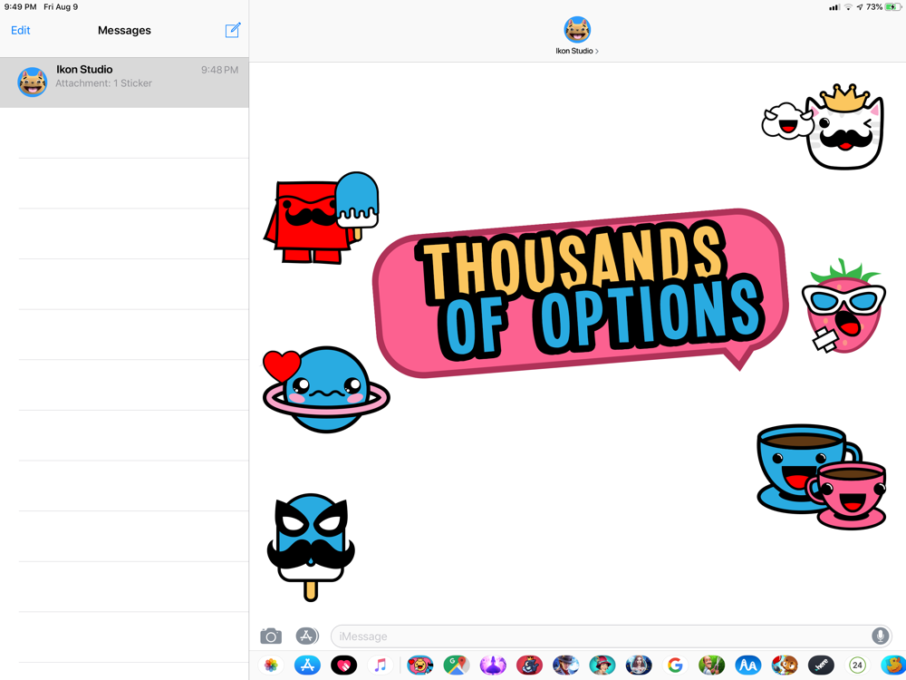Tap the red square mustache sticker
The width and height of the screenshot is (906, 680).
point(308,222)
